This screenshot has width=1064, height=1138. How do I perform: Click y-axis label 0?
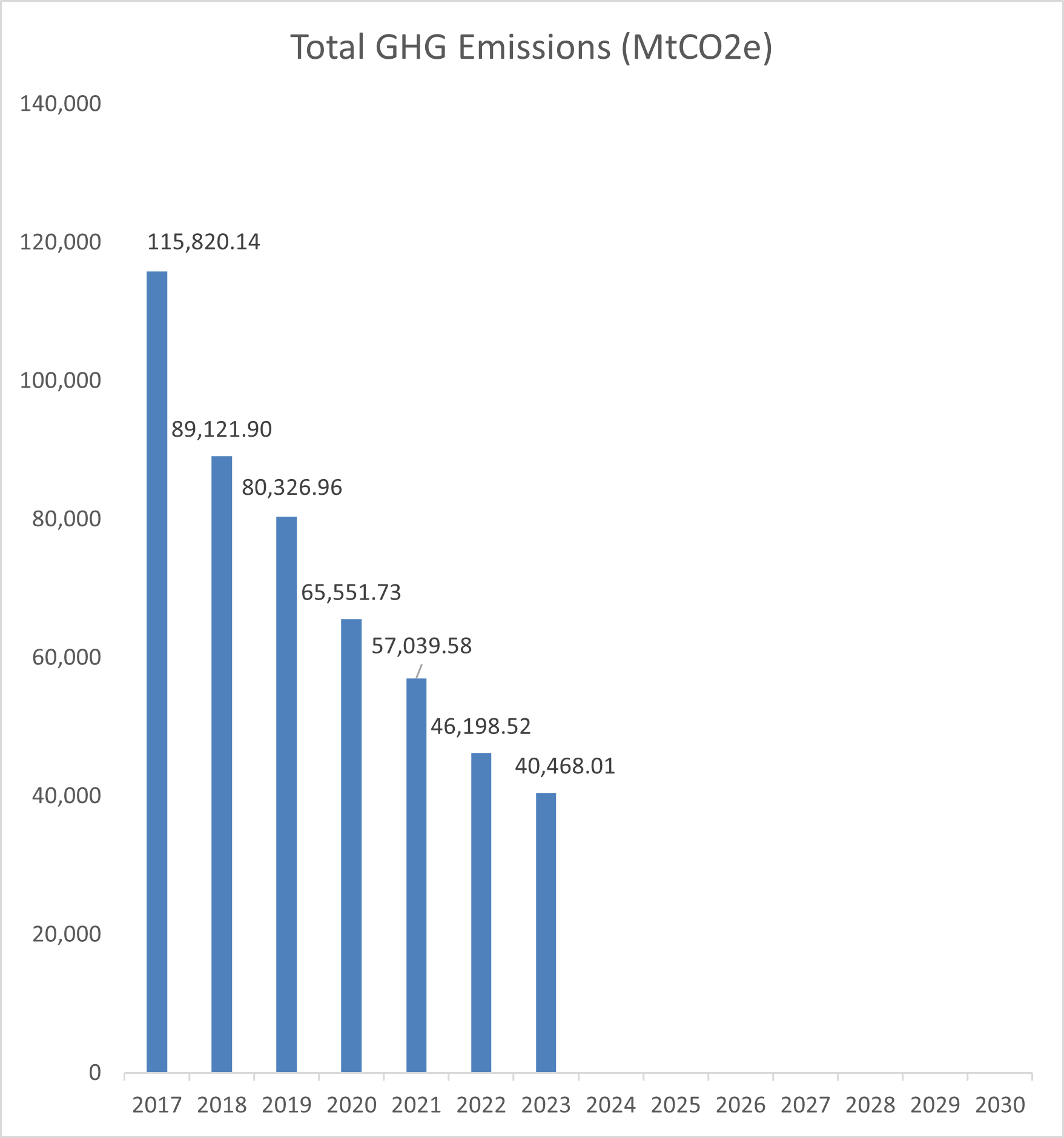(x=95, y=1073)
